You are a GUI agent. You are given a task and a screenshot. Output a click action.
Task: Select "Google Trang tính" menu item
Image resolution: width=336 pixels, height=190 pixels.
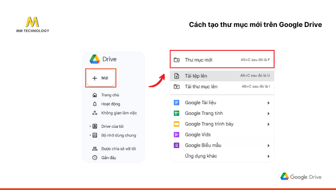pos(222,113)
